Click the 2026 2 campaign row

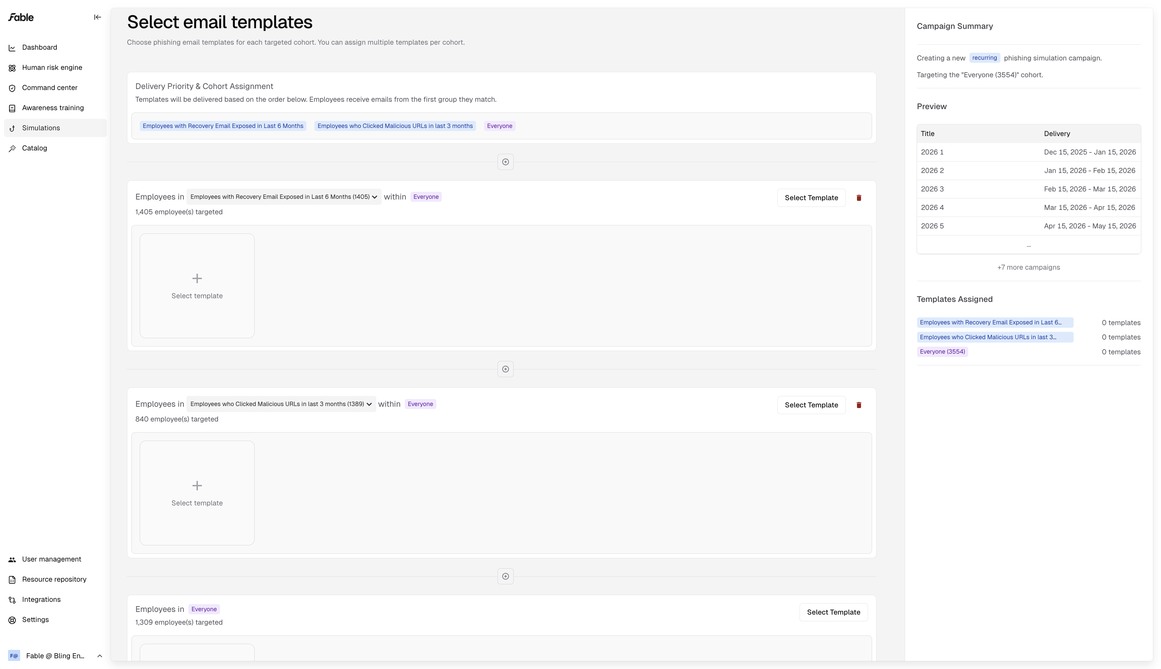tap(1029, 171)
